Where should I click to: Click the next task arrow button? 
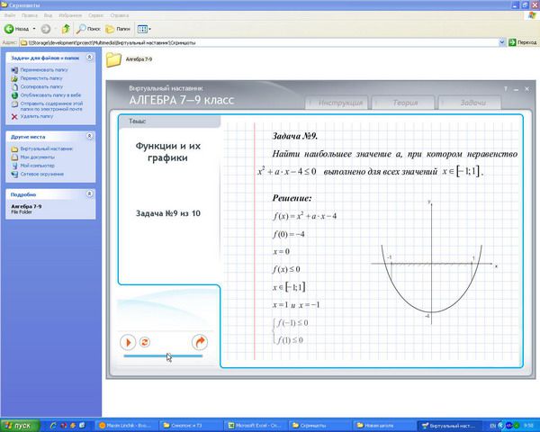(x=200, y=342)
